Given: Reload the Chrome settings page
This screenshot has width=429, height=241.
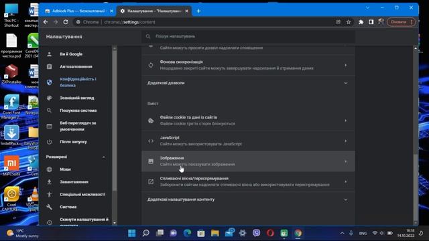Looking at the screenshot, I should pyautogui.click(x=66, y=22).
